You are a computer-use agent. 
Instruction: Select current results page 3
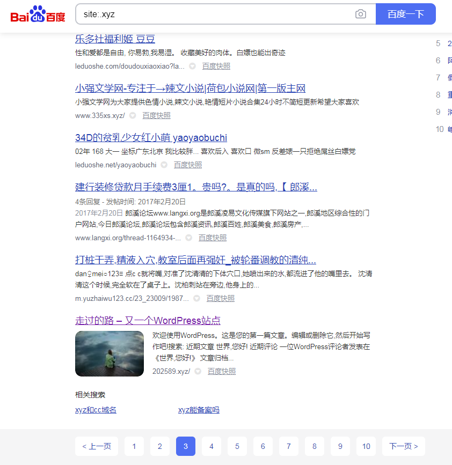pyautogui.click(x=186, y=446)
